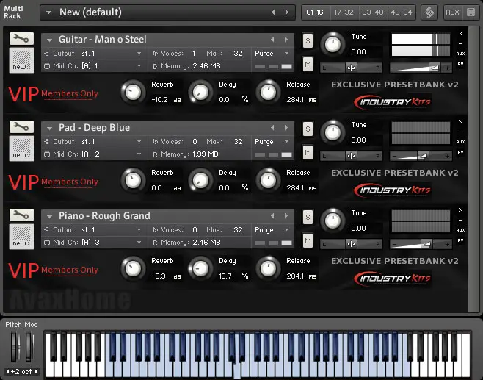Screen dimensions: 483x380
Task: Open Output dropdown for Guitar - Man o Steel
Action: 139,54
